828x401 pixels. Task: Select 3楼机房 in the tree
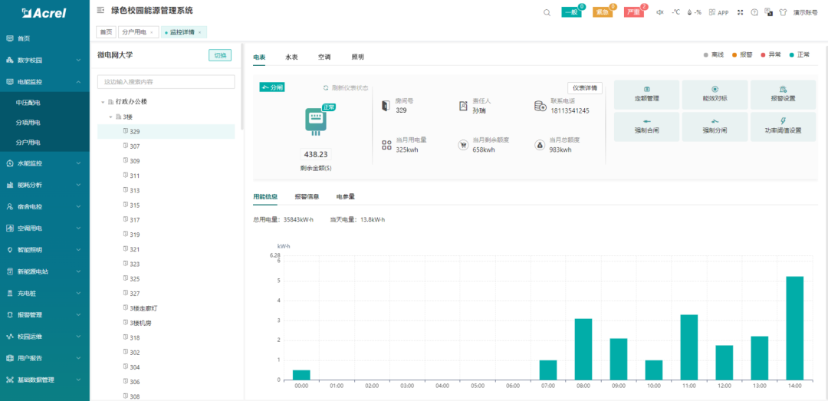(166, 323)
